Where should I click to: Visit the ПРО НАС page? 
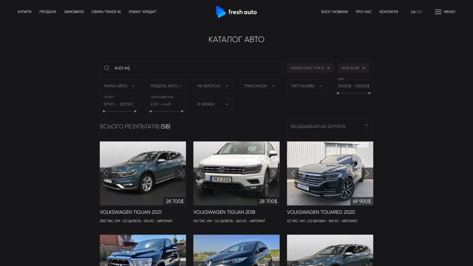364,12
